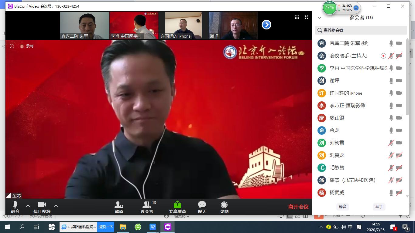This screenshot has width=415, height=233.
Task: Open the taskbar clock showing 14:59
Action: point(376,227)
